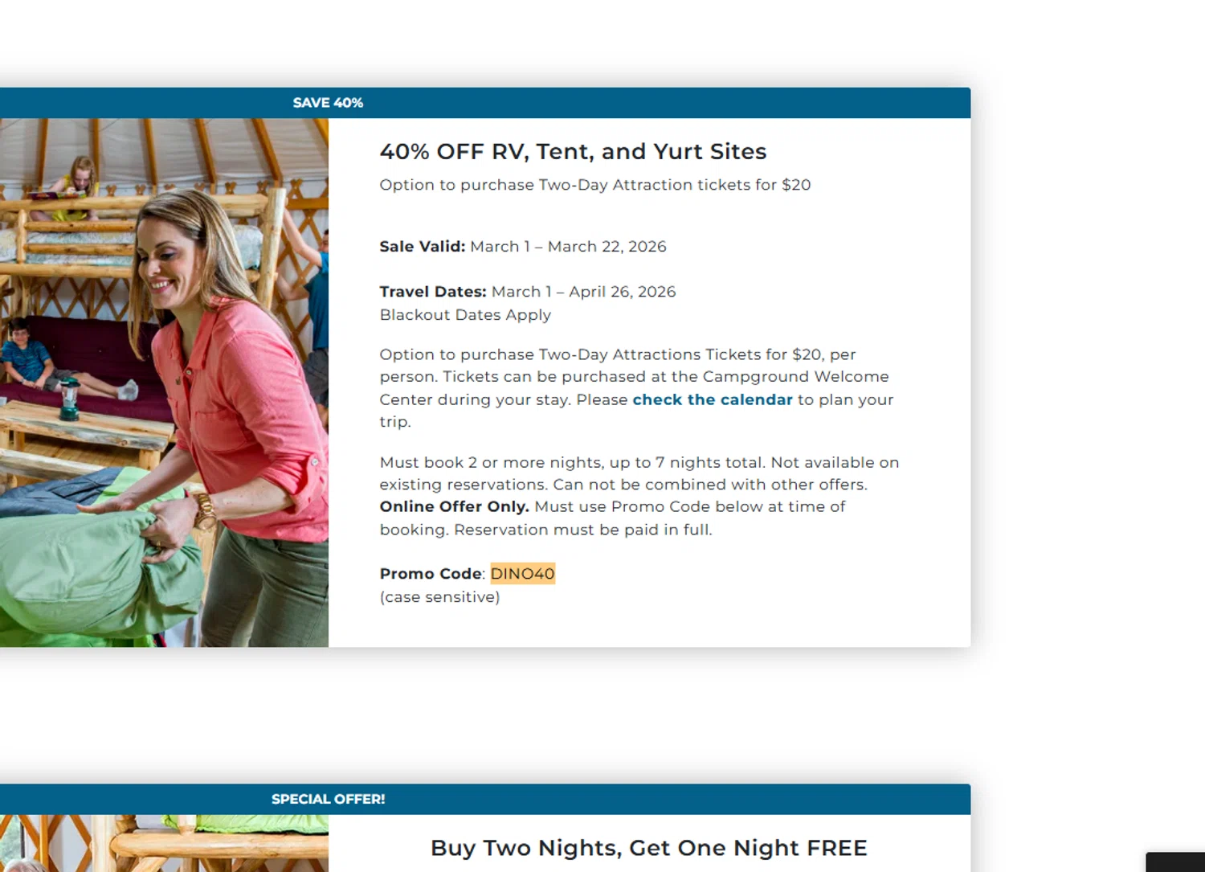Click the "(case sensitive)" note
Screen dimensions: 1205x872
[439, 597]
